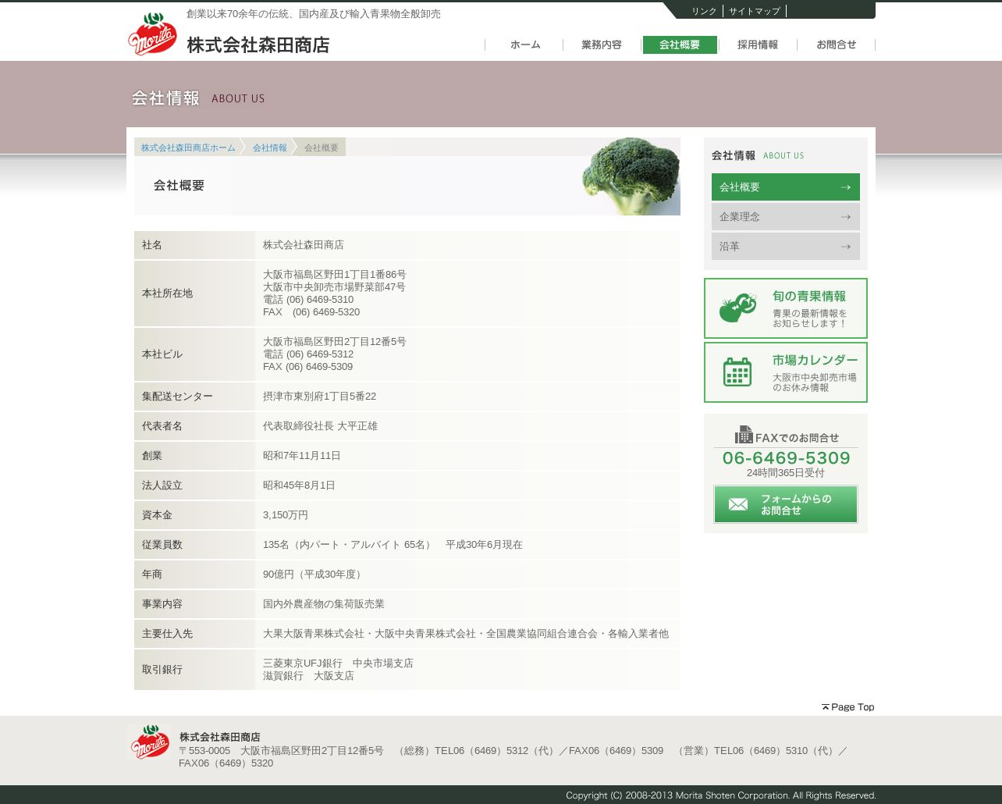Click the 主要仕入先 row label

point(167,634)
